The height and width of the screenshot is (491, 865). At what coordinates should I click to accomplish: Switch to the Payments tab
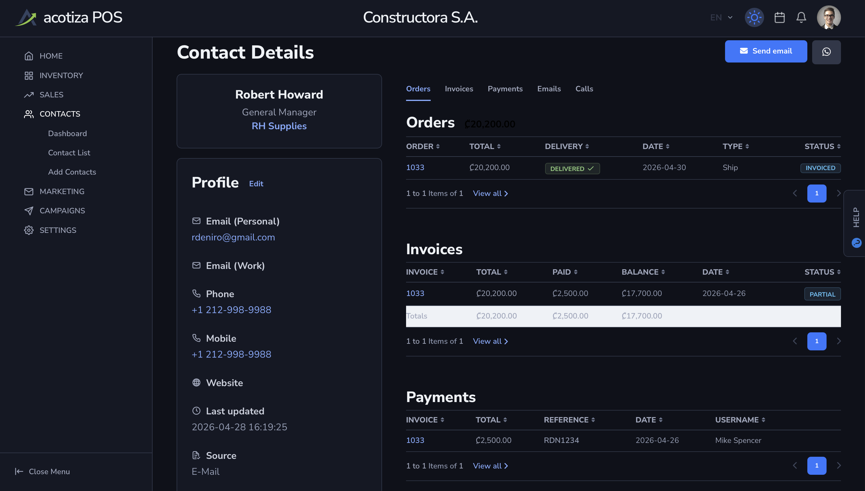[x=505, y=89]
